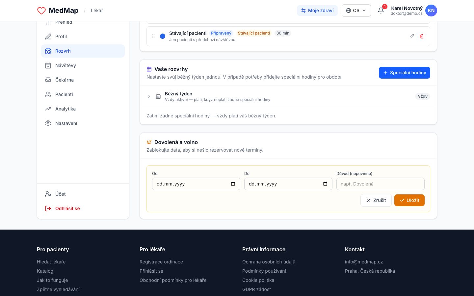474x296 pixels.
Task: Delete the Stávající pacienti visit type
Action: point(422,36)
